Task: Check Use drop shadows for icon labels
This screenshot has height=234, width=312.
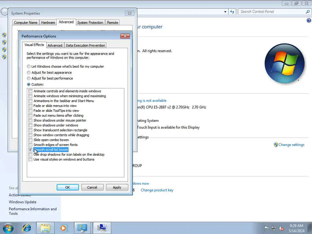Action: pyautogui.click(x=30, y=154)
